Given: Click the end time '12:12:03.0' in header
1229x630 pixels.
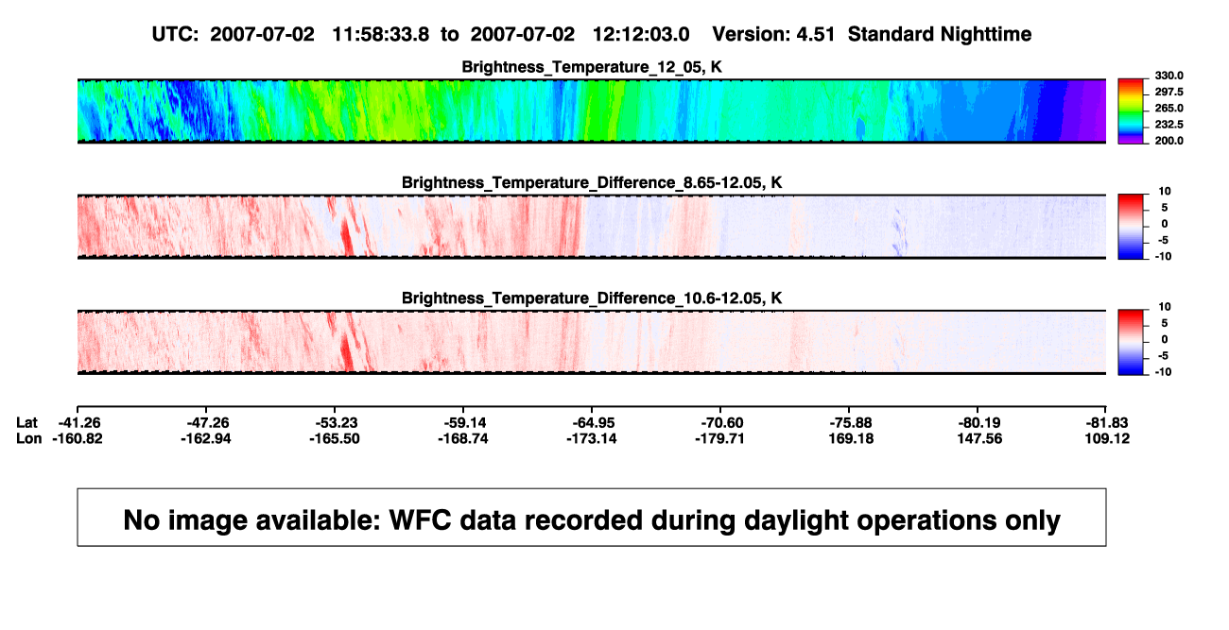Looking at the screenshot, I should (640, 34).
